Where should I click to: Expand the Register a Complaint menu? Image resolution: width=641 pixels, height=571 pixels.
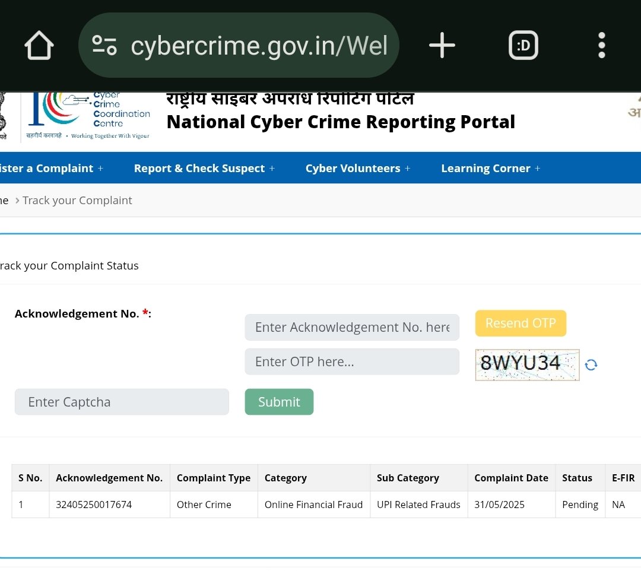click(x=51, y=169)
